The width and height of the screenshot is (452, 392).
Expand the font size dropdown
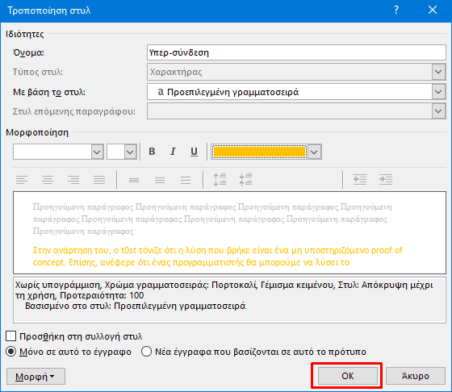click(x=130, y=152)
